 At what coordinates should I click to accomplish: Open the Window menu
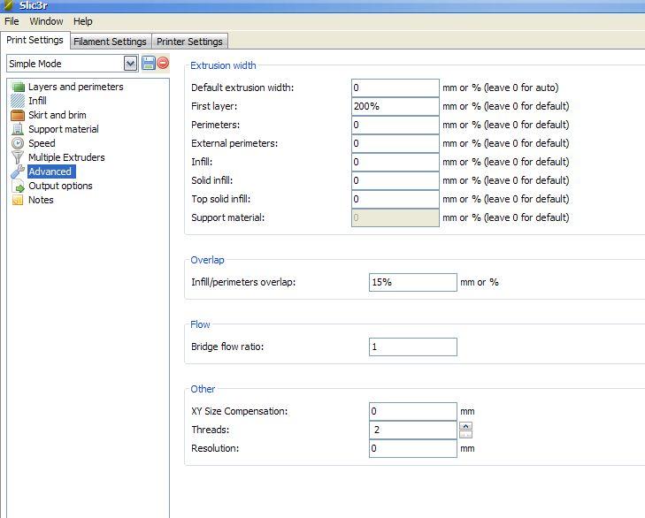pos(46,21)
